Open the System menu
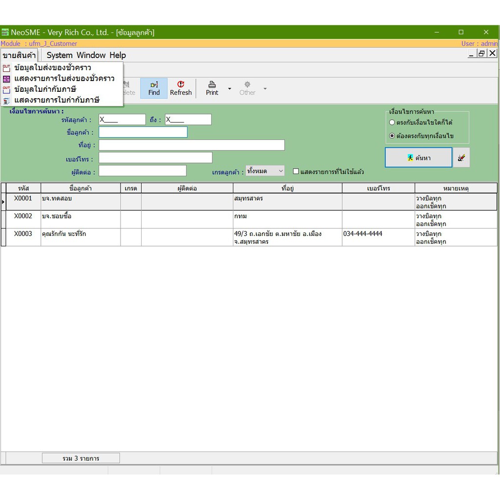The height and width of the screenshot is (500, 500). [x=60, y=55]
